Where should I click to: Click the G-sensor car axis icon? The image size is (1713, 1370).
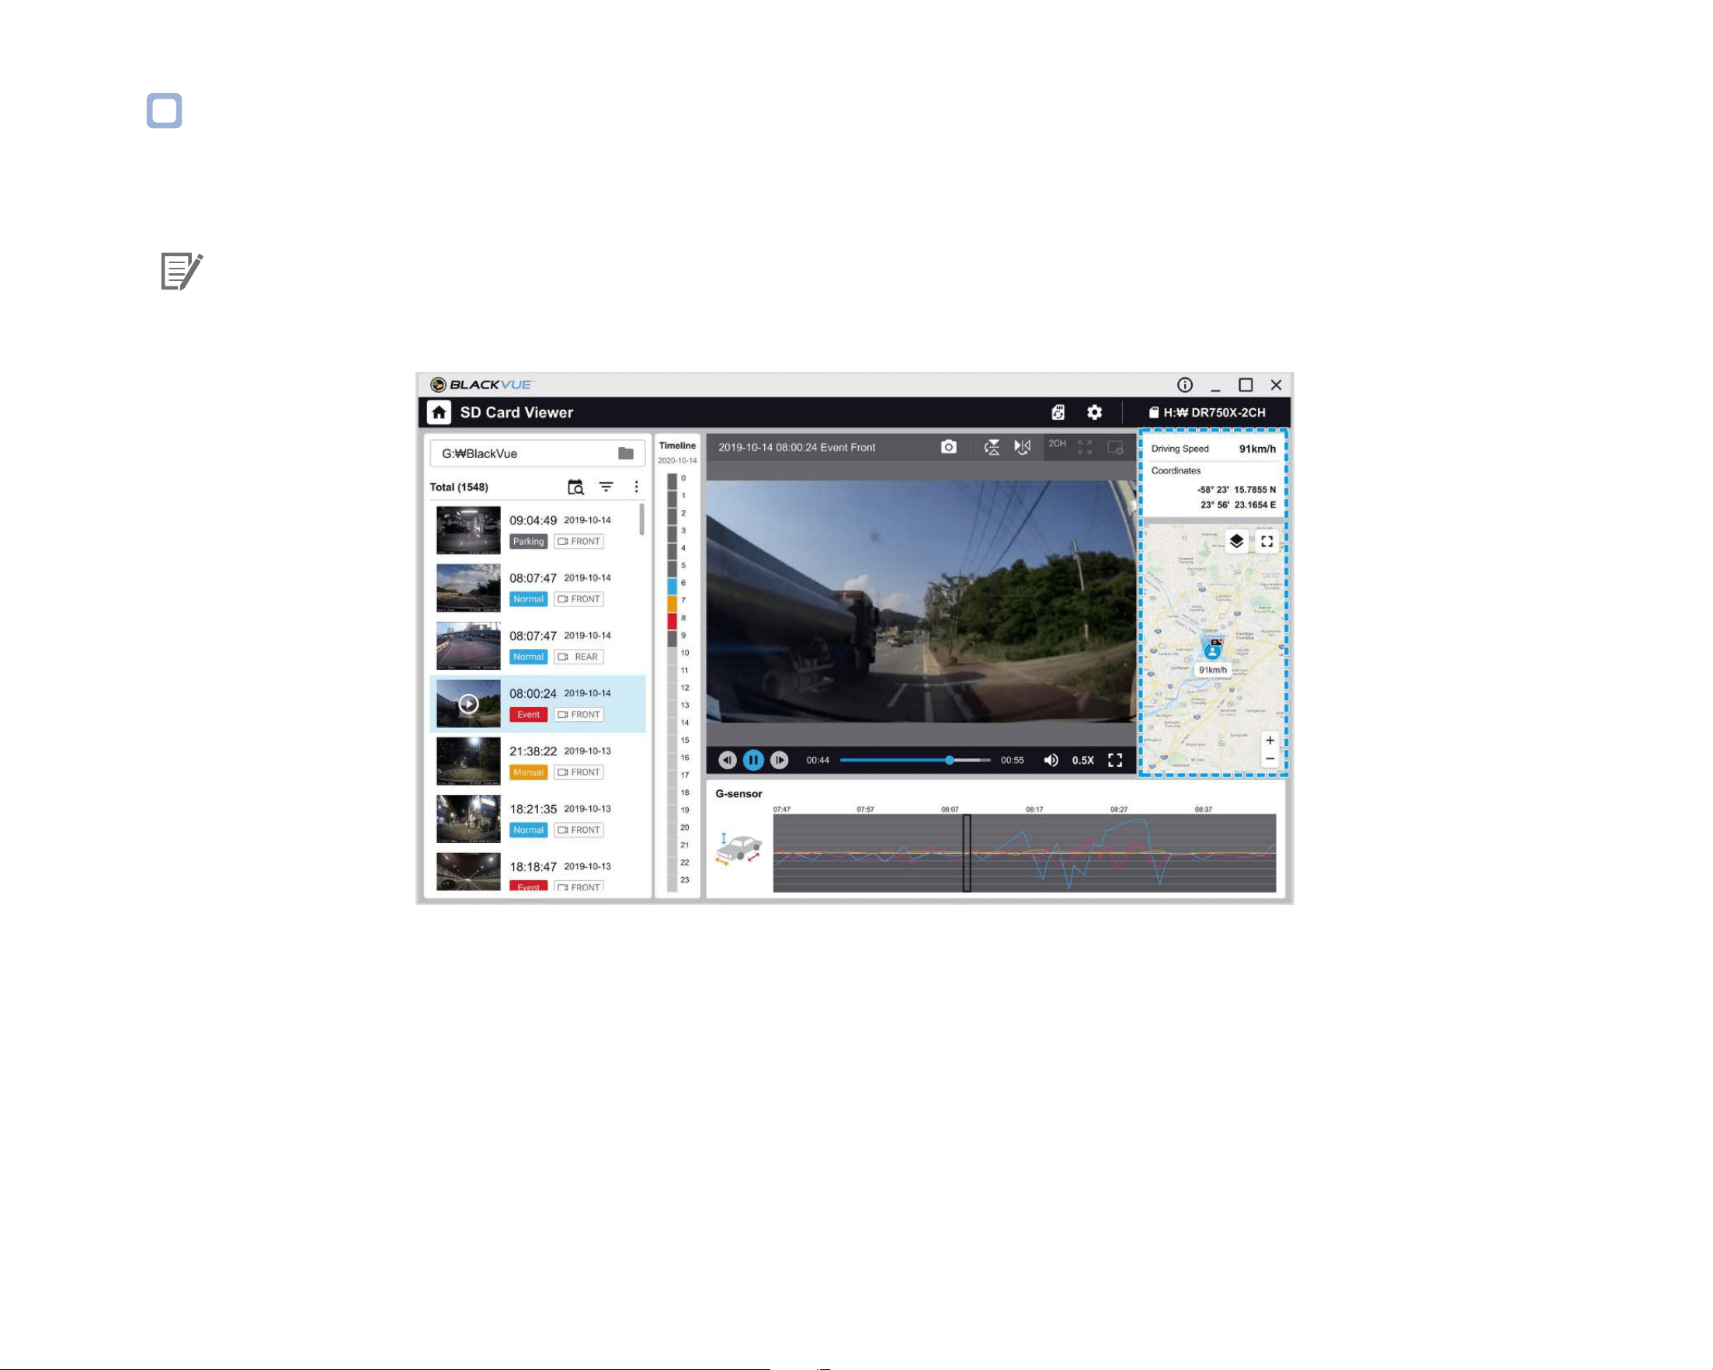tap(738, 850)
